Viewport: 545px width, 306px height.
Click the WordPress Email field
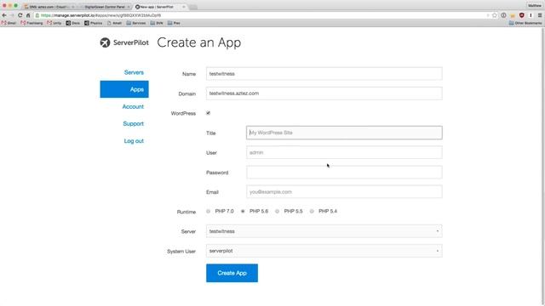point(344,191)
